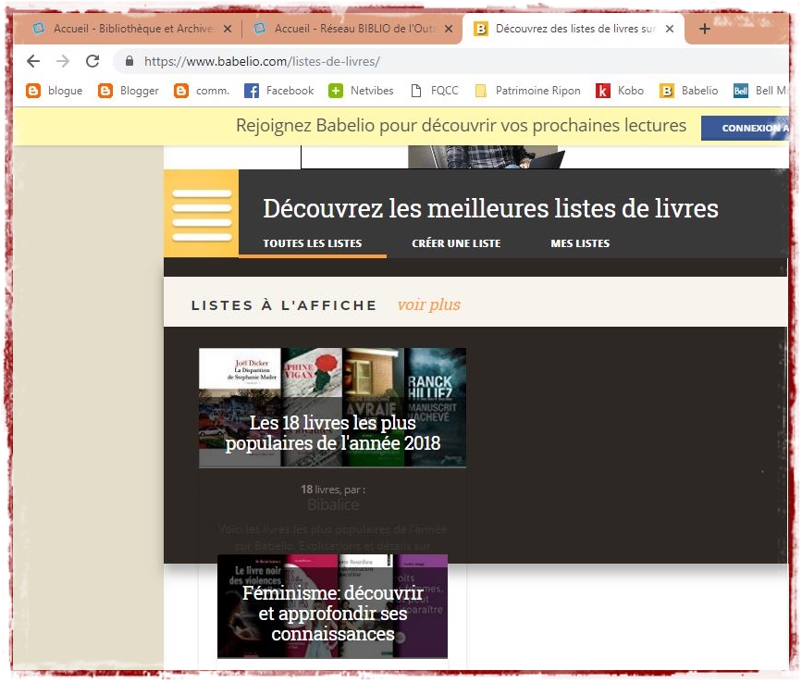Open the Kobo bookmark
The height and width of the screenshot is (683, 802).
pyautogui.click(x=620, y=91)
